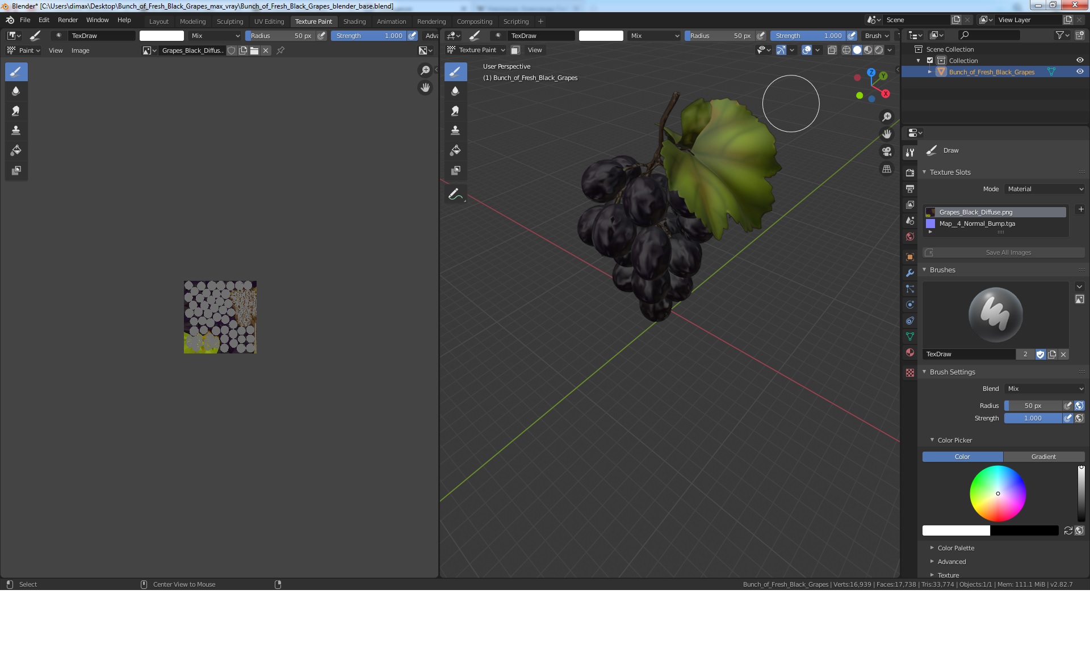Toggle viewport overlays button
This screenshot has height=657, width=1090.
pos(807,50)
